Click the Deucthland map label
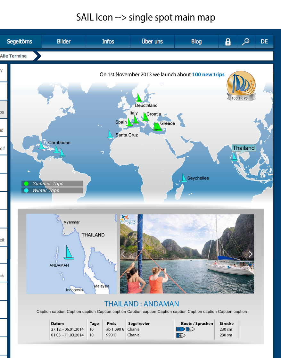 coord(146,105)
